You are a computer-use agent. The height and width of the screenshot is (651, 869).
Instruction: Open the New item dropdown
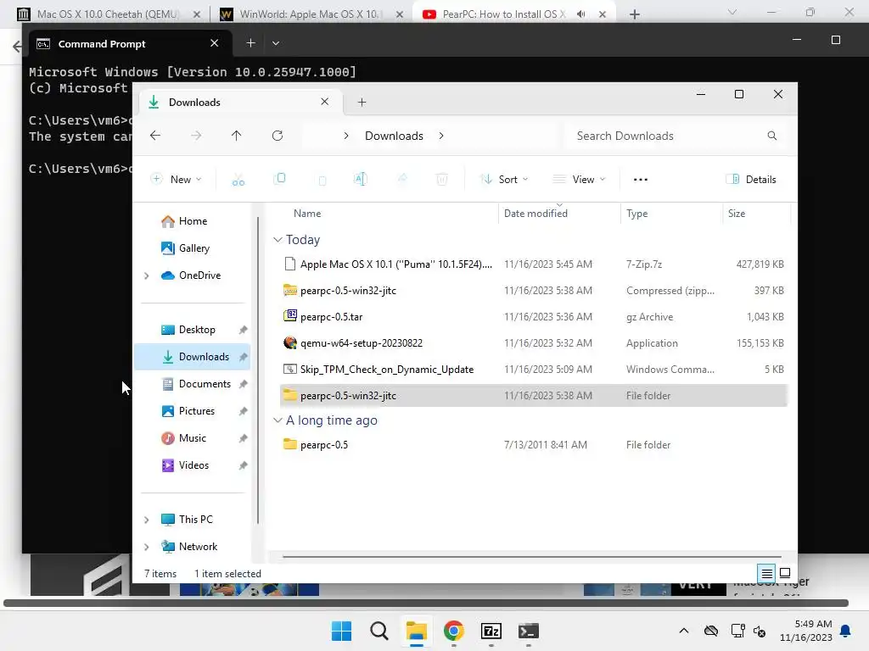(x=177, y=180)
